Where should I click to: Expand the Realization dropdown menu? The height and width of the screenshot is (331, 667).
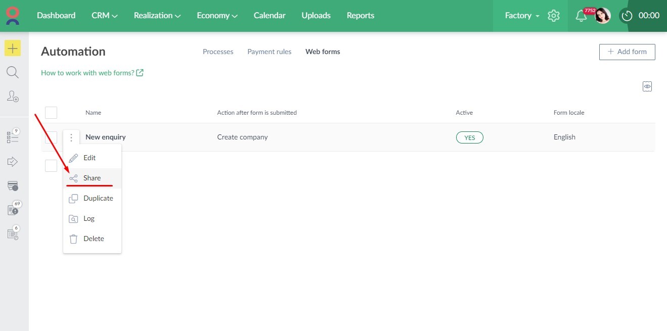pos(157,16)
